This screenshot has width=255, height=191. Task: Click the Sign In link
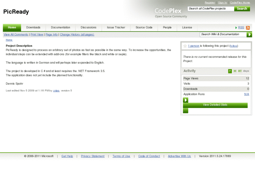click(222, 2)
